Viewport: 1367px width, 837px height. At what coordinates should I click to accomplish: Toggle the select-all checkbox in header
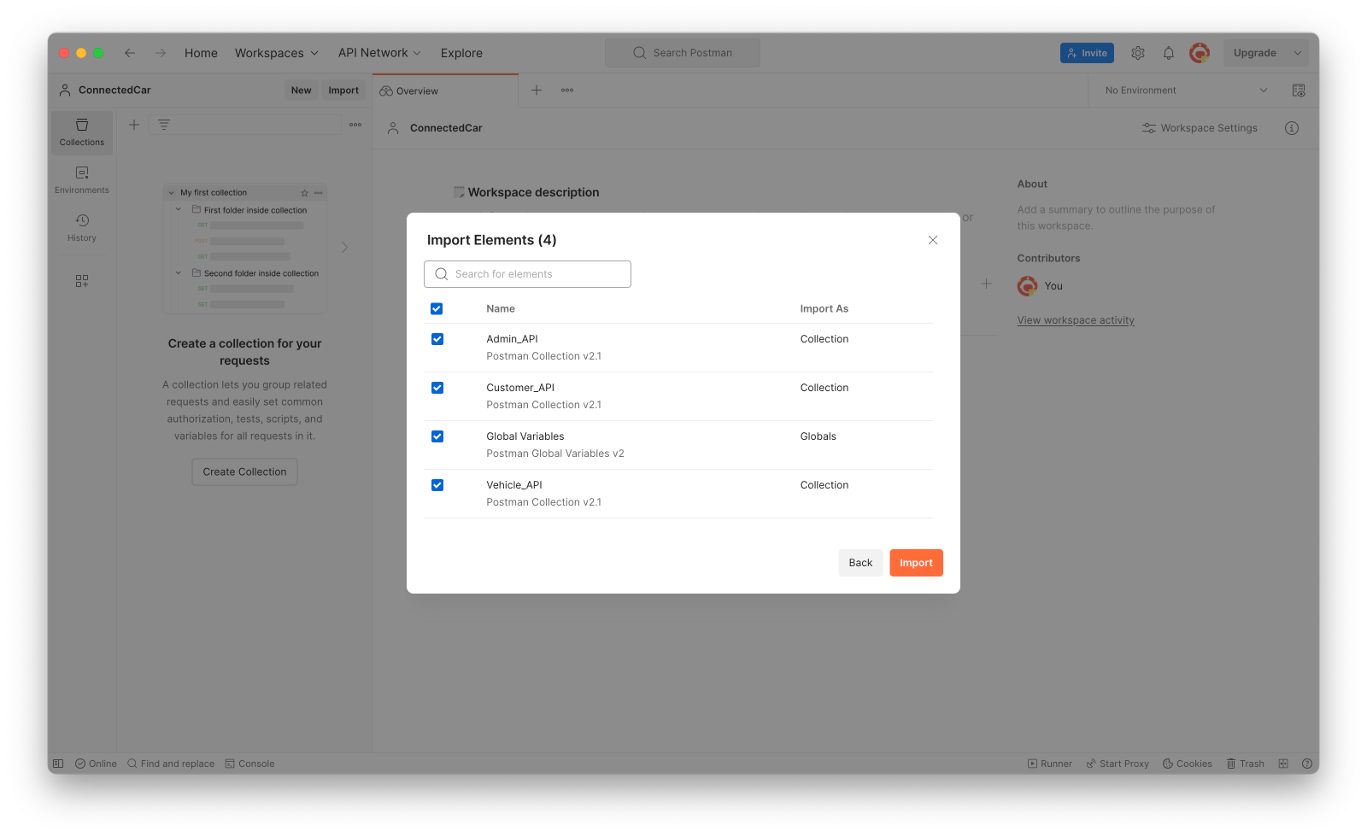437,308
